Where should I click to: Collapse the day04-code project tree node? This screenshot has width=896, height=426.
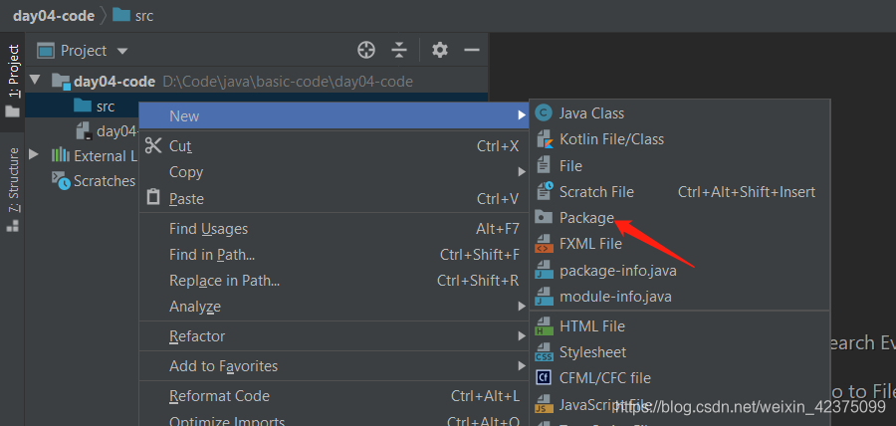tap(36, 80)
